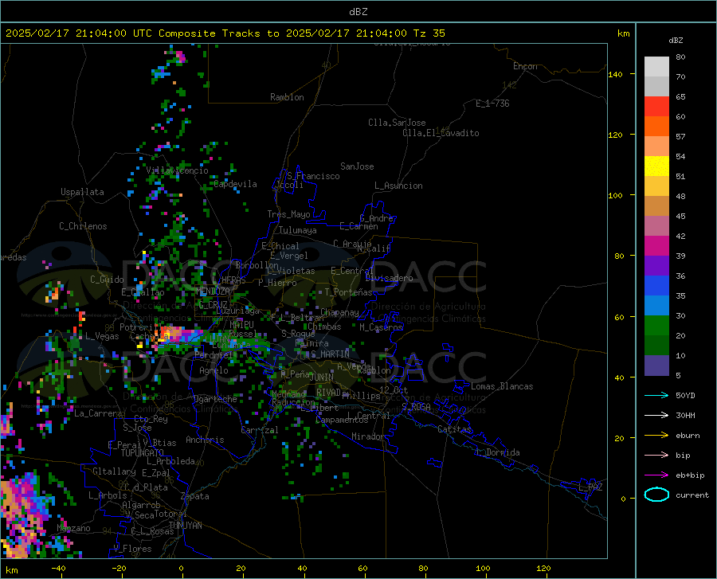Select the blue 35-36 dBZ swatch
This screenshot has height=579, width=717.
(x=656, y=286)
